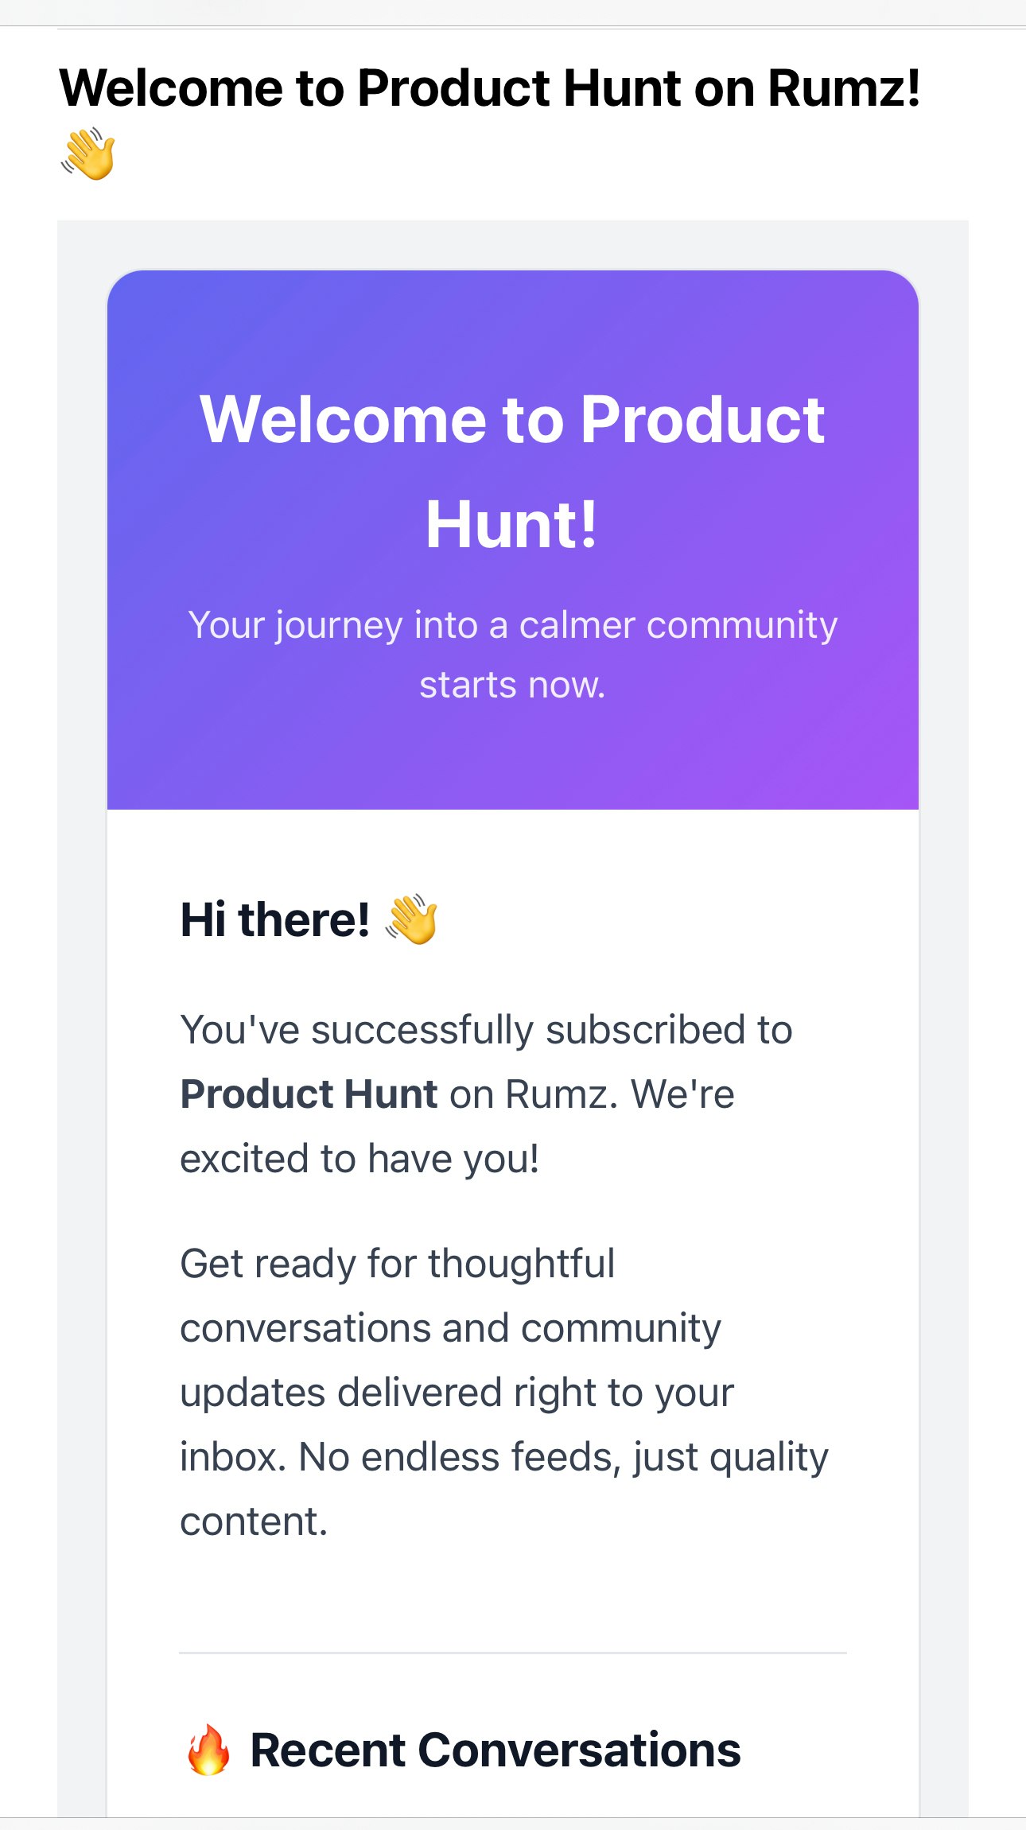Click the Get ready for thoughtful paragraph
This screenshot has width=1026, height=1830.
[504, 1392]
